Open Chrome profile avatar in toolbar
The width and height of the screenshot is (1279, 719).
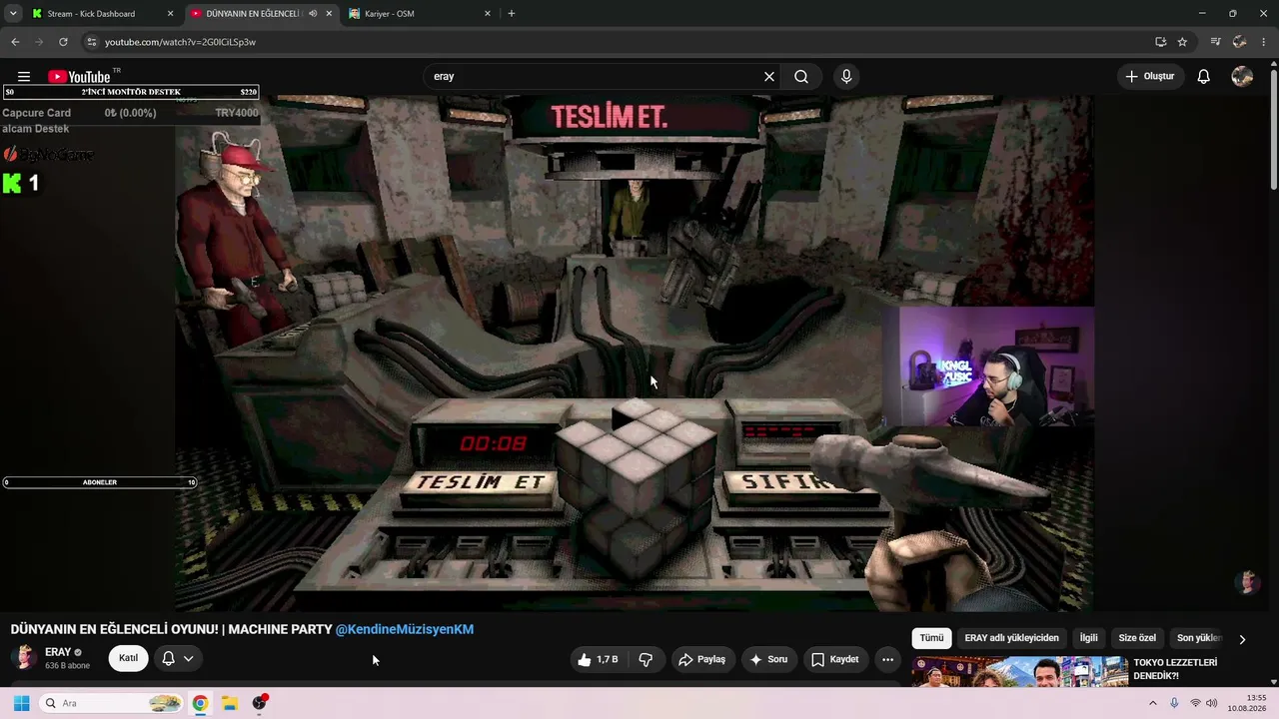pos(1239,42)
